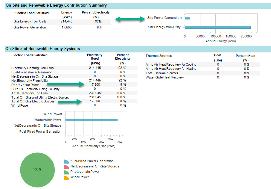
Task: Click the 214,445 energy value in the summary table
Action: [x=66, y=21]
